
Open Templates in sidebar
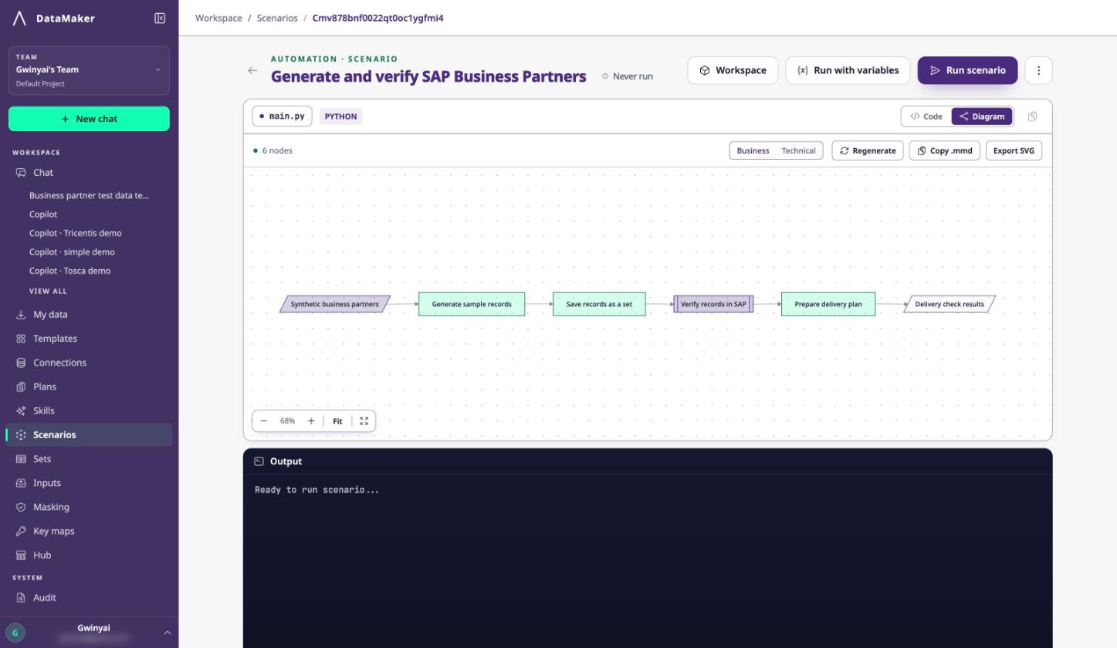coord(89,339)
